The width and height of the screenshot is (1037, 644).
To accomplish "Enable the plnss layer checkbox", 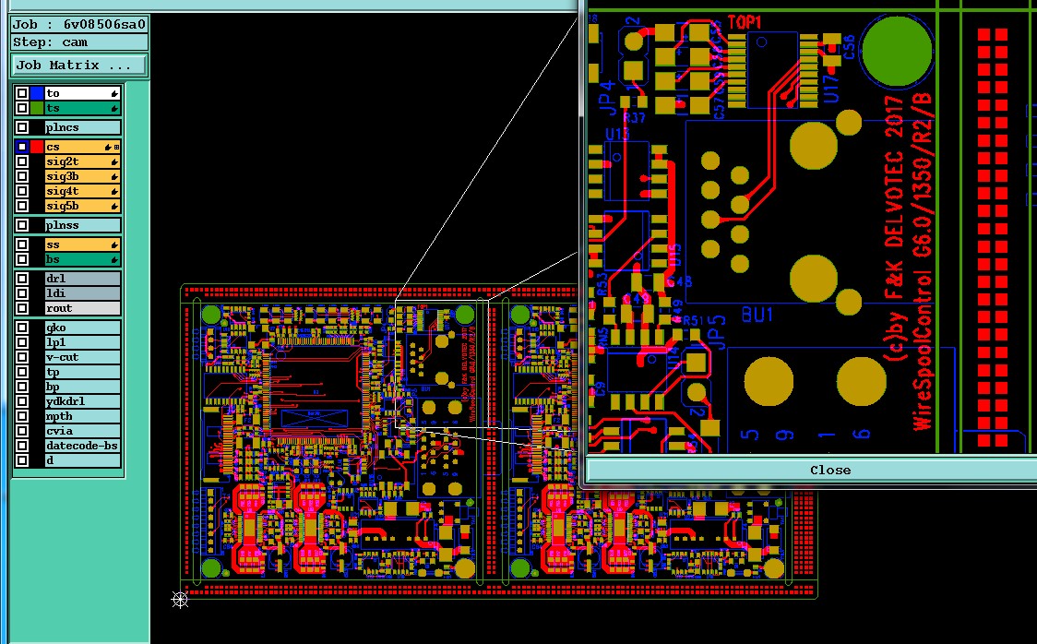I will 22,225.
